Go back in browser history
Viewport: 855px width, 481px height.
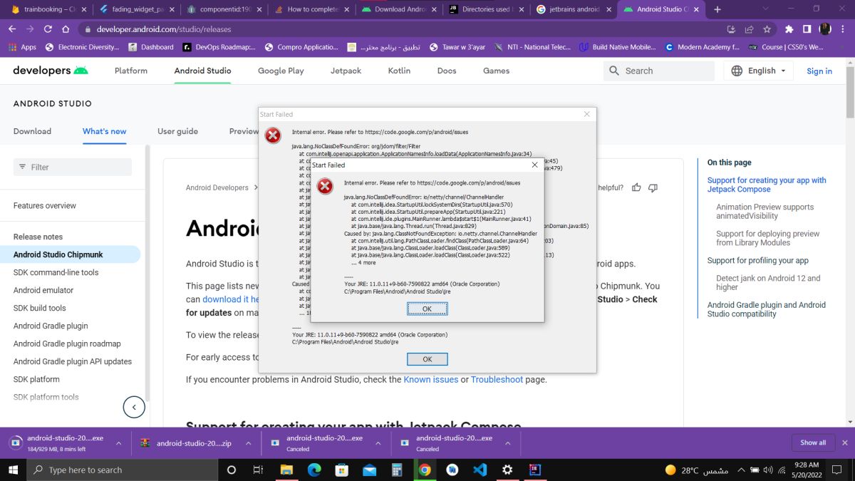click(11, 29)
